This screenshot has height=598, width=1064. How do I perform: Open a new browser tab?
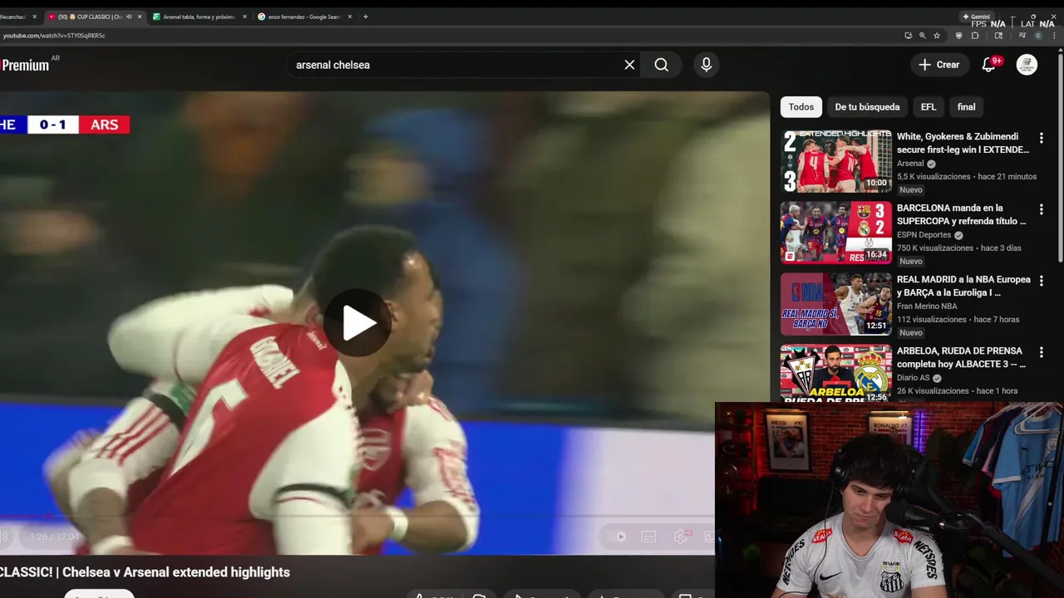366,17
